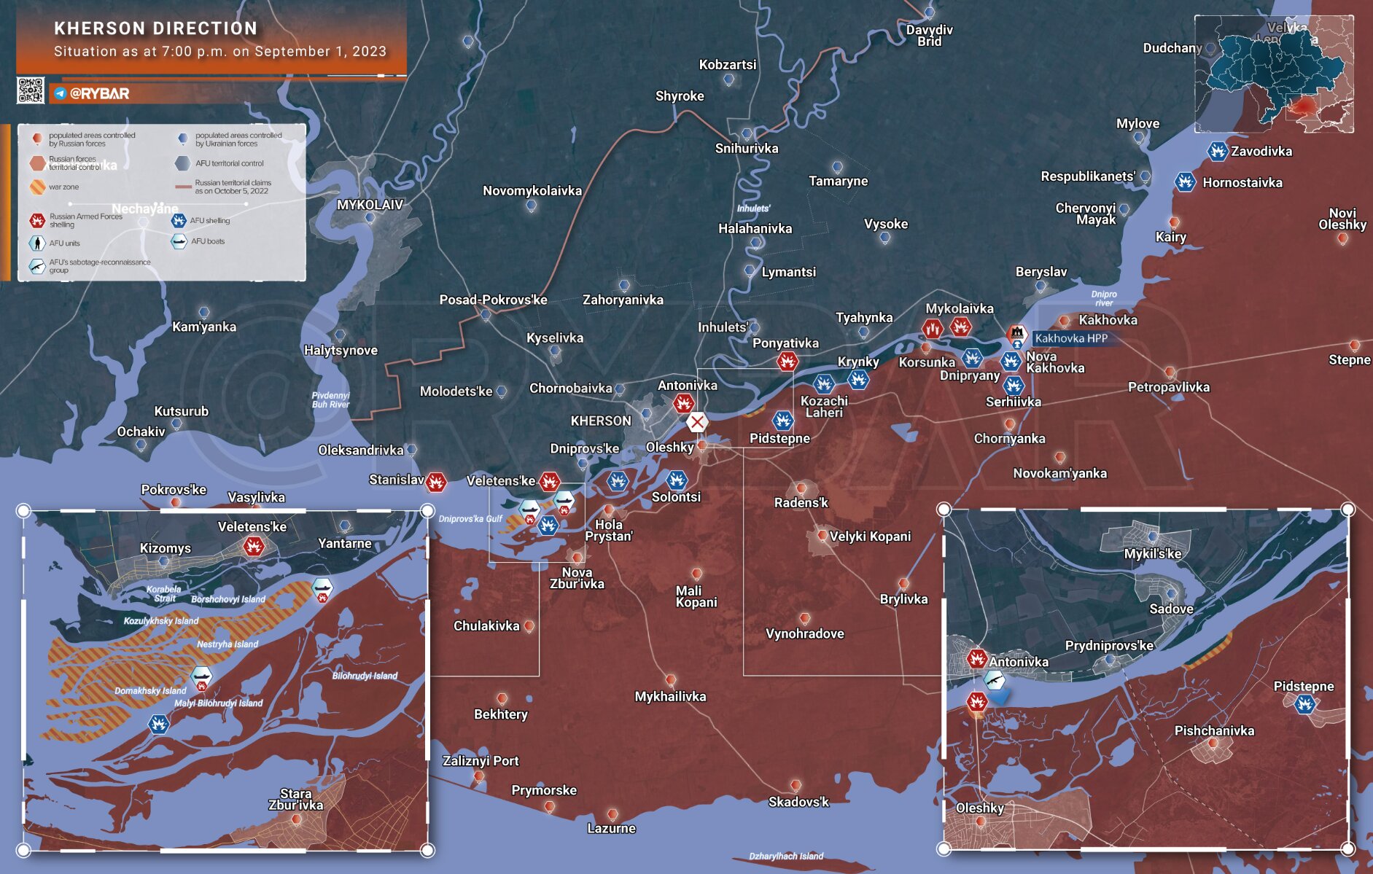Click the Velyki Kopani label
The image size is (1373, 874).
point(871,537)
